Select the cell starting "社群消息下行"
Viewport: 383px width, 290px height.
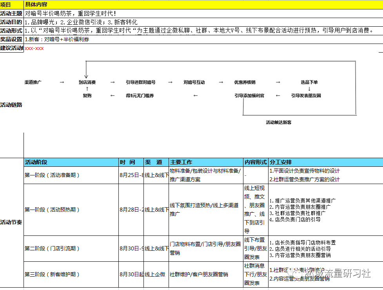point(256,275)
